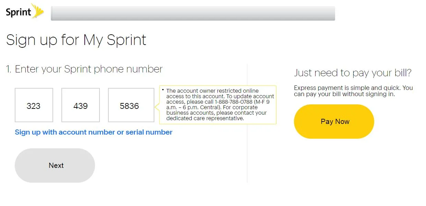Click the error tooltip's pointer arrow
The width and height of the screenshot is (426, 206).
[x=157, y=107]
